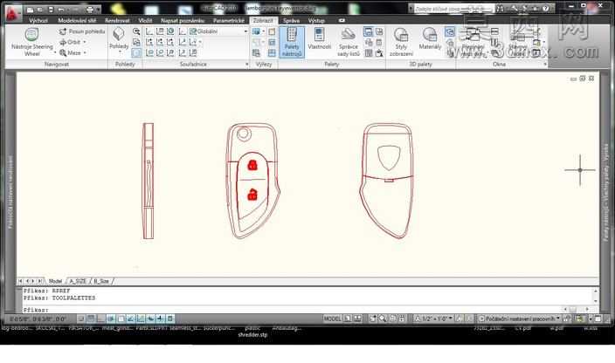
Task: Toggle object snap in status bar
Action: [121, 318]
